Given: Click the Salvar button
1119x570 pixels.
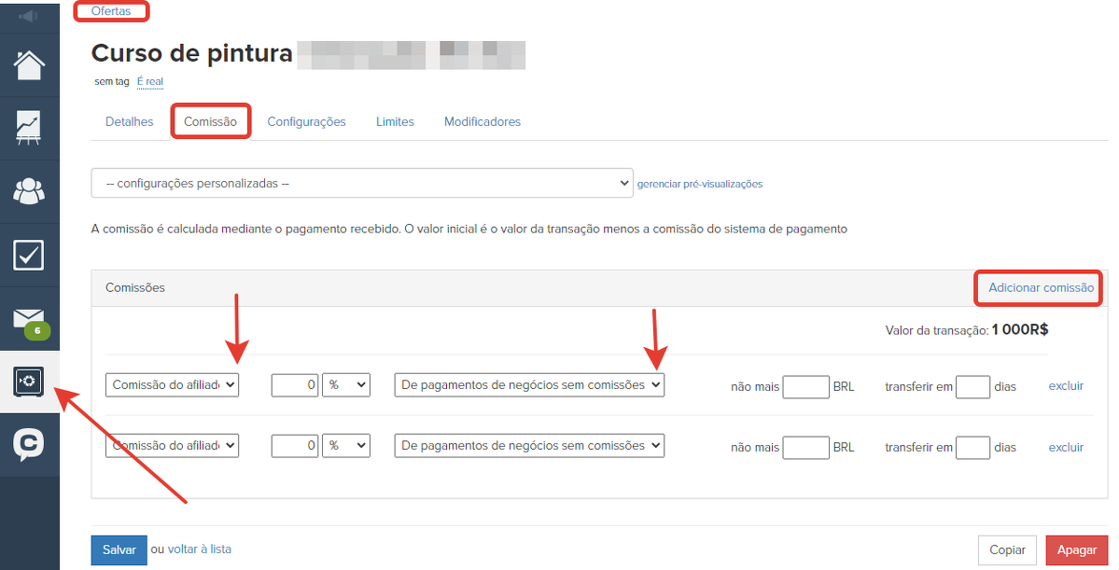Looking at the screenshot, I should pyautogui.click(x=119, y=549).
